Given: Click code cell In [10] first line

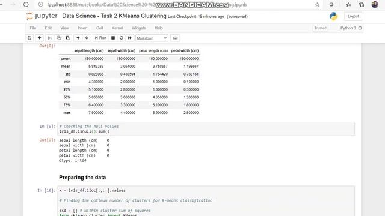Looking at the screenshot, I should click(x=92, y=190).
